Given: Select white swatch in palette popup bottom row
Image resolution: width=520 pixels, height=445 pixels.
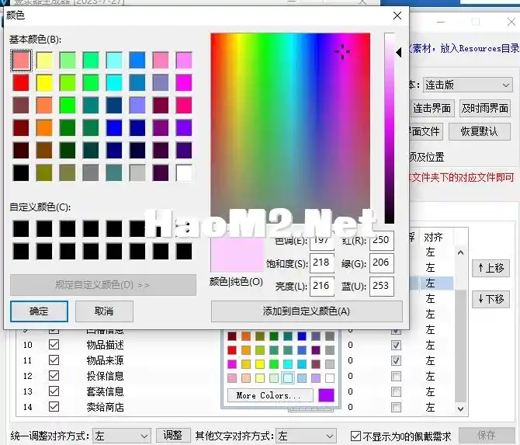Looking at the screenshot, I should tap(330, 378).
